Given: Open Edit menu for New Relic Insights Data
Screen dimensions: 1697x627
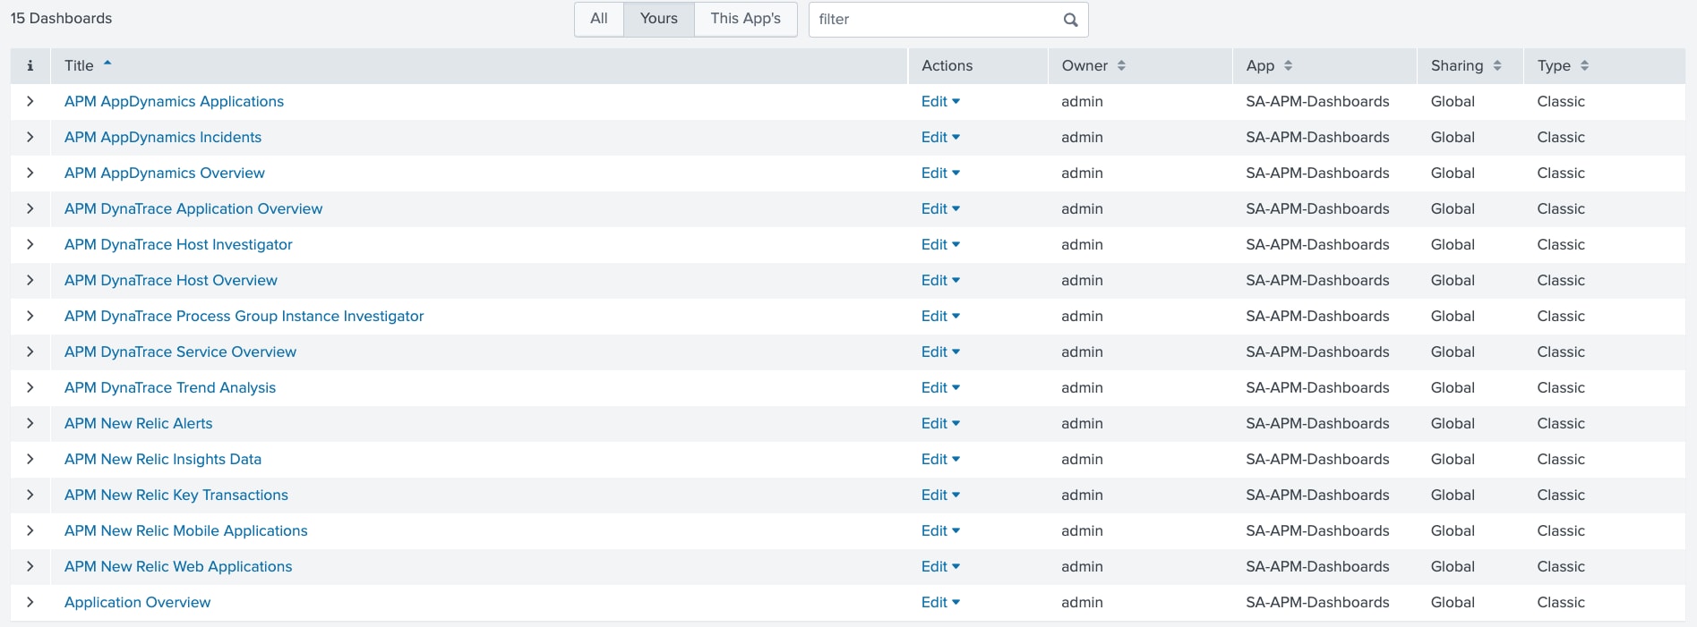Looking at the screenshot, I should pos(940,459).
